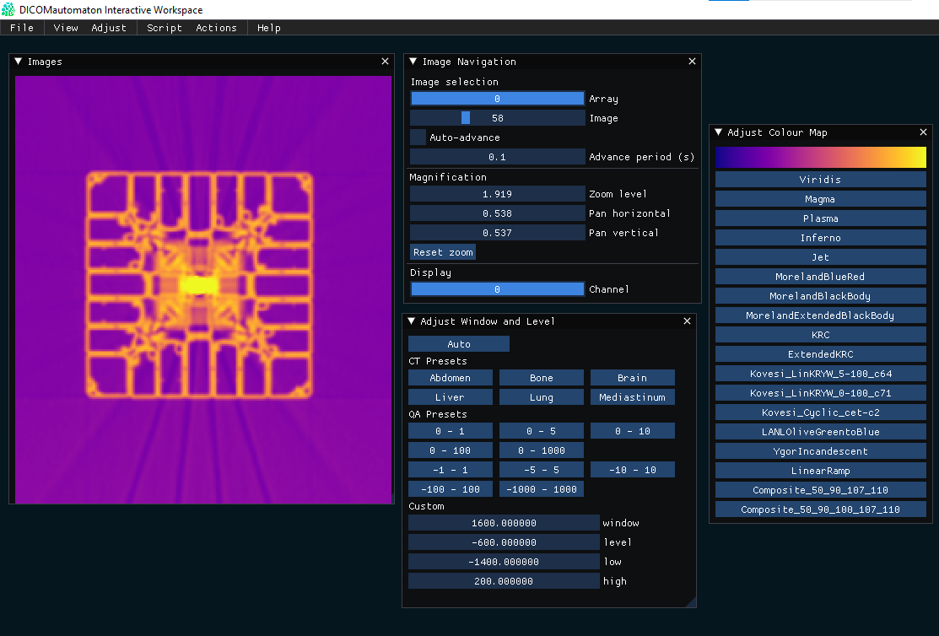The width and height of the screenshot is (939, 636).
Task: Click the custom window value field
Action: (503, 523)
